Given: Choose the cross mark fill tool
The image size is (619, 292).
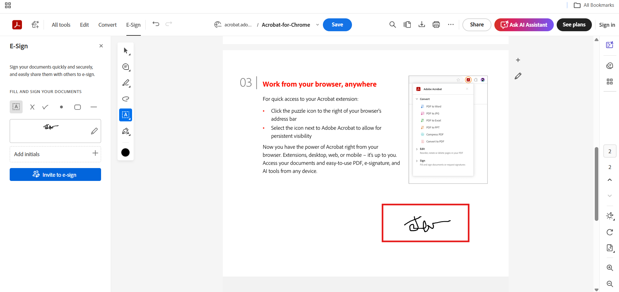Looking at the screenshot, I should [32, 107].
